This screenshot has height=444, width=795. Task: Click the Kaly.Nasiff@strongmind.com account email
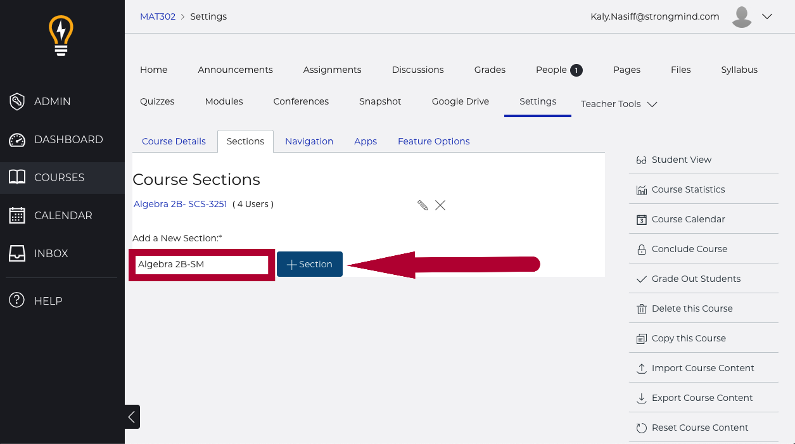655,17
